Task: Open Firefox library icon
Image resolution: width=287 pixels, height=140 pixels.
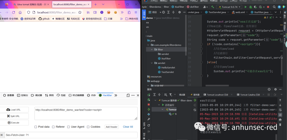Action: [x=88, y=12]
